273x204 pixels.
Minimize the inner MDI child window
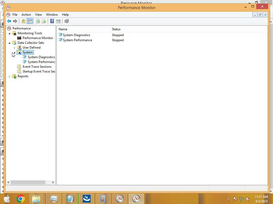(255, 15)
